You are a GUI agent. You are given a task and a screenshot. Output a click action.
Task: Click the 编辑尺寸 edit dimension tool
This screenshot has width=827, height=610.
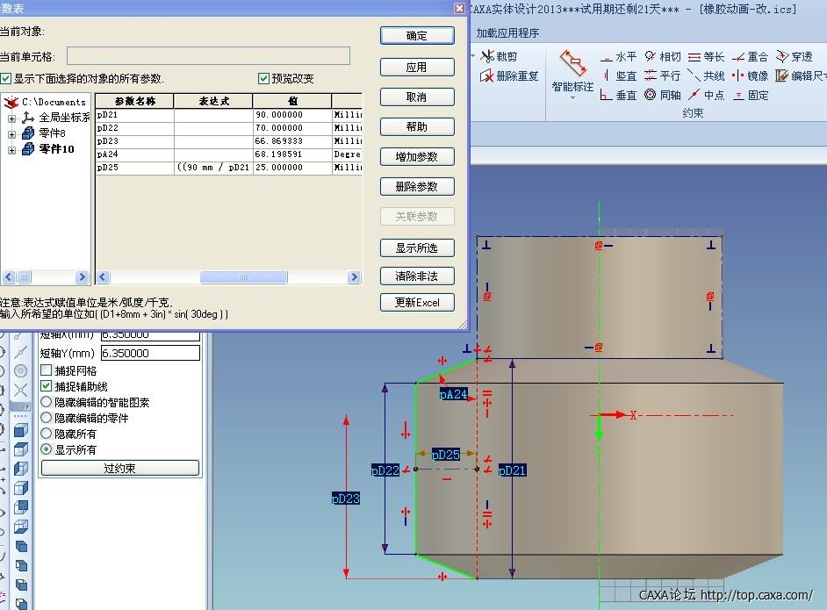(801, 75)
